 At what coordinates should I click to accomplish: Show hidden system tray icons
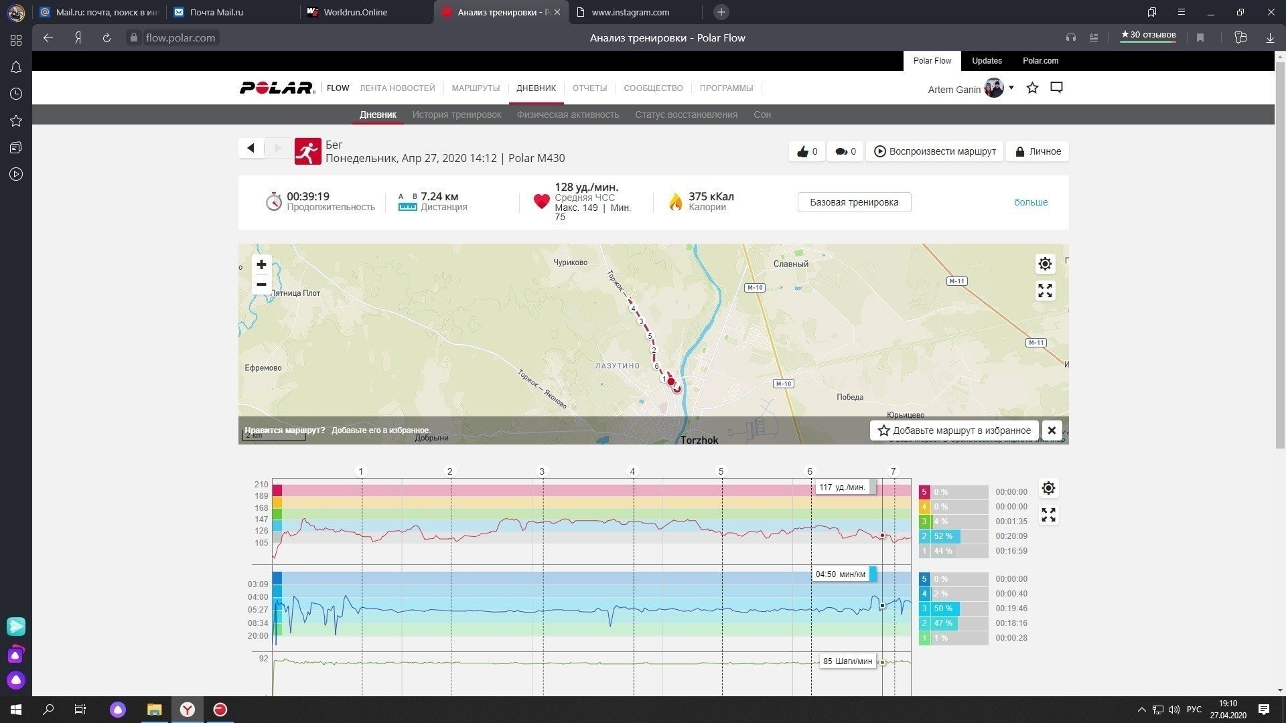(x=1141, y=710)
